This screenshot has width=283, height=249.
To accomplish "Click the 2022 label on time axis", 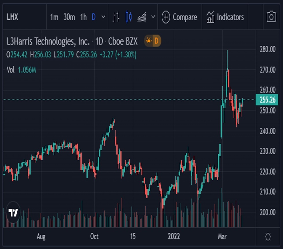I will click(x=174, y=237).
